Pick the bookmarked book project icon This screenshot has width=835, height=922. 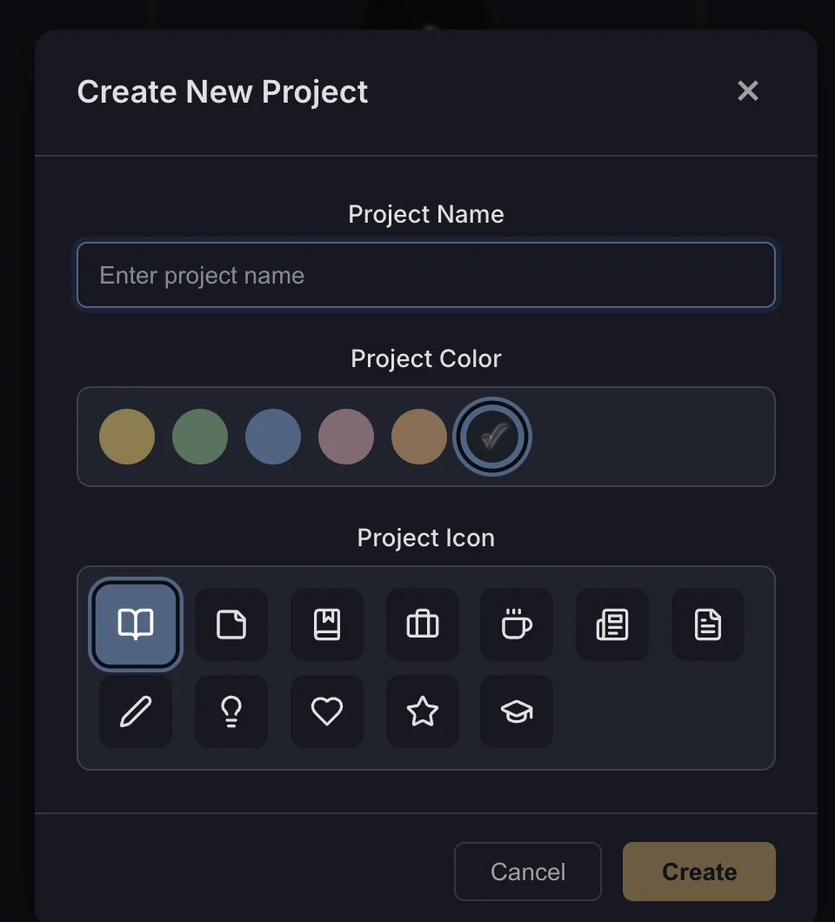pyautogui.click(x=327, y=625)
